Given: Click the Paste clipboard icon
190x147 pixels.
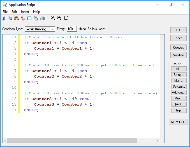Looking at the screenshot, I should pyautogui.click(x=17, y=18).
